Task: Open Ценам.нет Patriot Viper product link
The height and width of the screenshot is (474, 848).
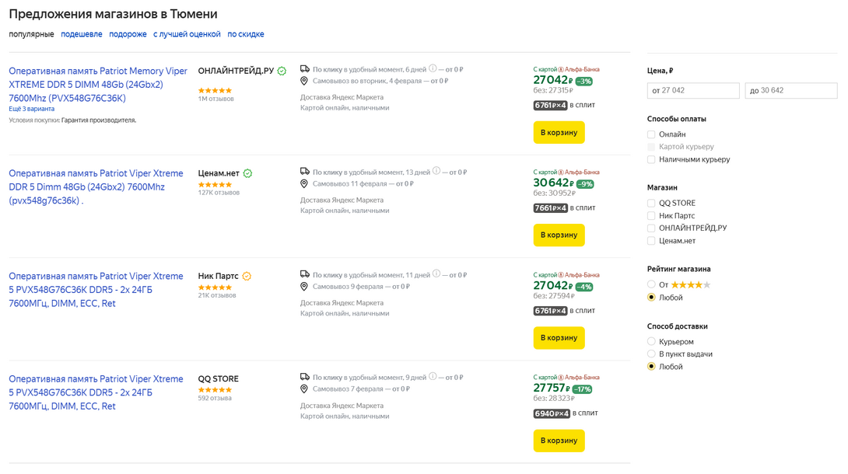Action: [x=96, y=186]
